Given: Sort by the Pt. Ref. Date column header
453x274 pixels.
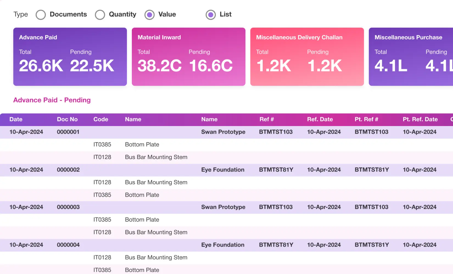Looking at the screenshot, I should pyautogui.click(x=420, y=119).
